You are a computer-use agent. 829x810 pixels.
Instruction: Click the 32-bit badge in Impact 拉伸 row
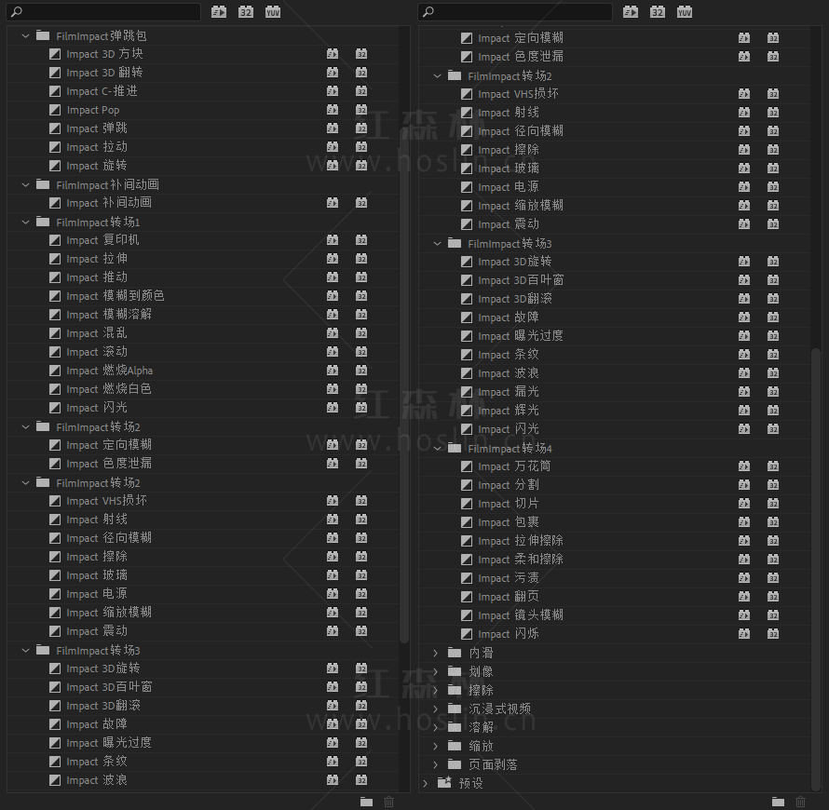pos(361,259)
